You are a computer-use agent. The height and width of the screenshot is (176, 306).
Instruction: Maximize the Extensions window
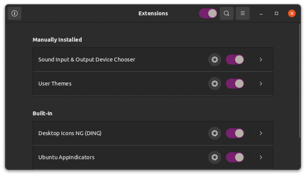[x=276, y=13]
